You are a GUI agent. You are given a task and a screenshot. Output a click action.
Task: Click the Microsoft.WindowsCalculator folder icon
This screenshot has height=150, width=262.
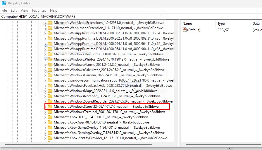pyautogui.click(x=50, y=70)
